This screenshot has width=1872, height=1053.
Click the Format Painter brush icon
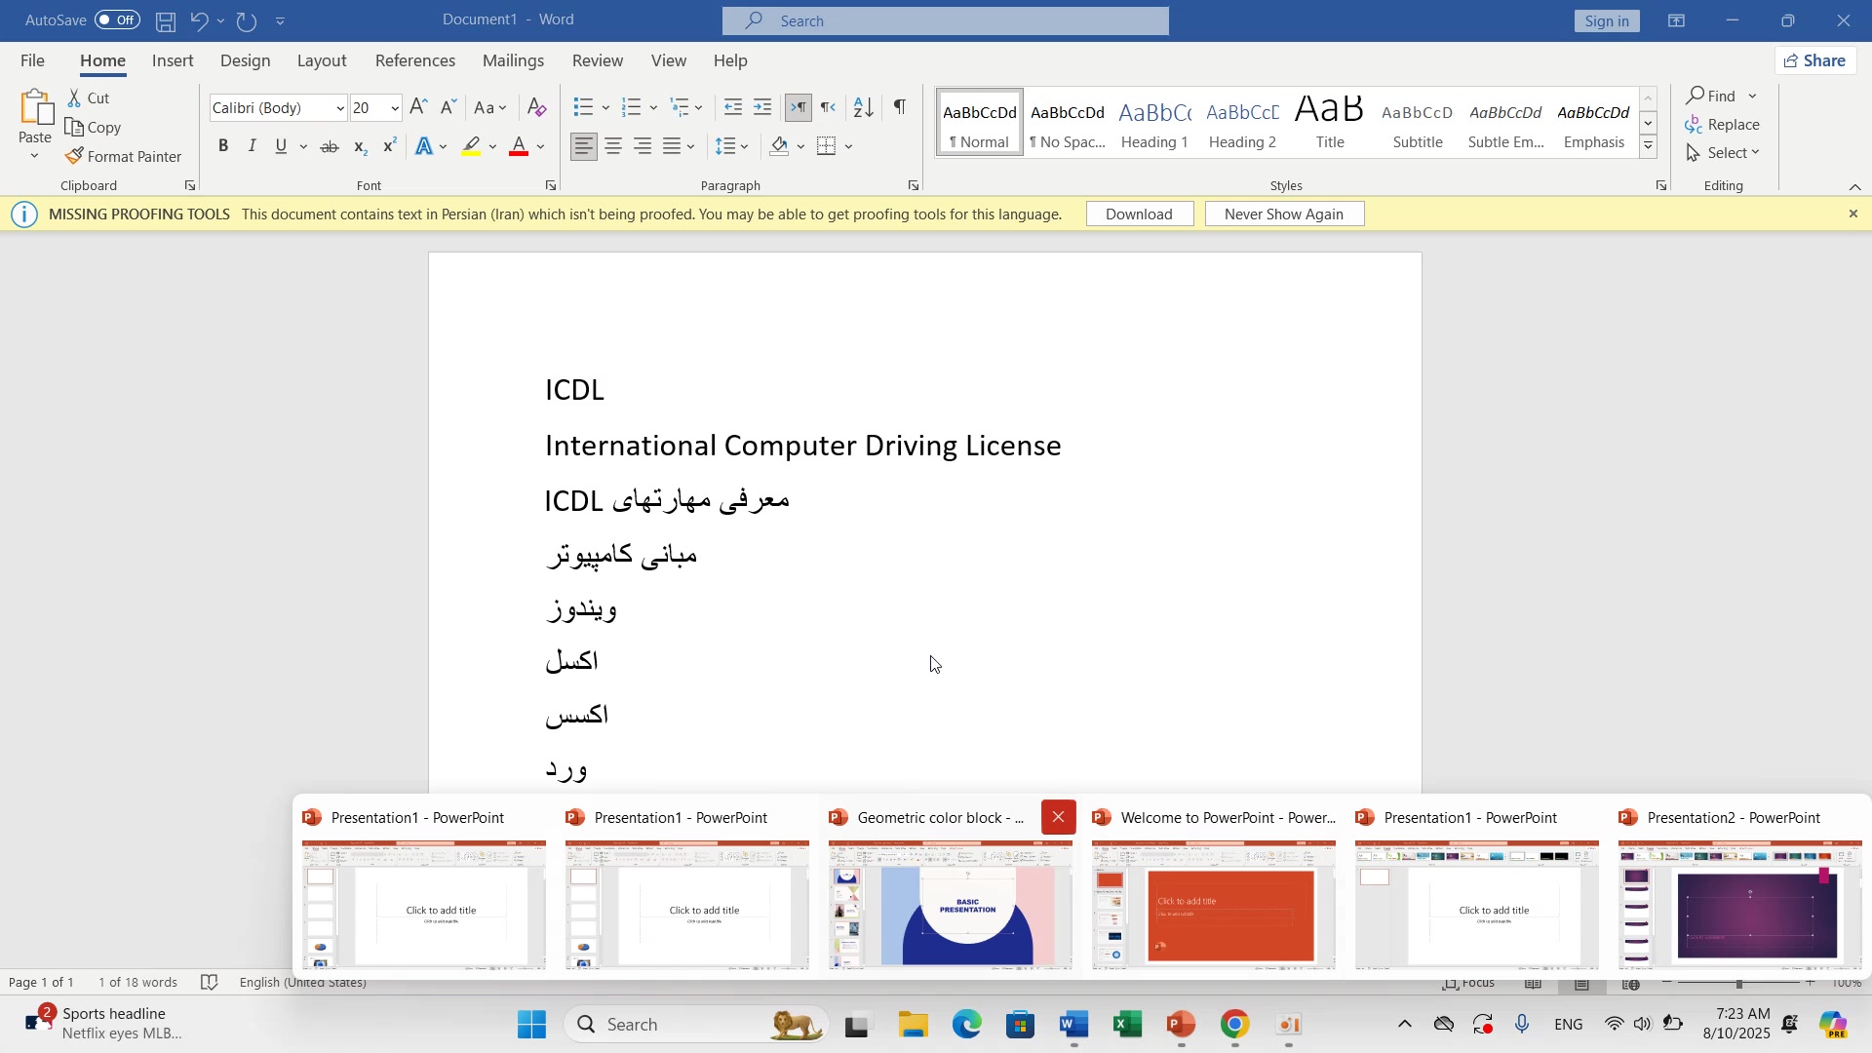(x=75, y=157)
